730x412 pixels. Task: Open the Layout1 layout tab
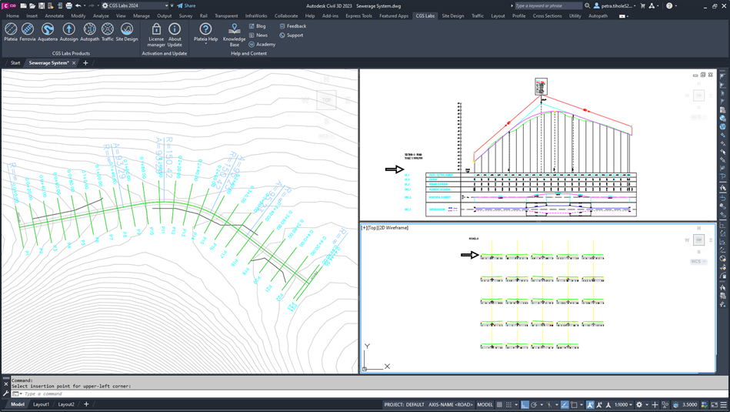(41, 404)
